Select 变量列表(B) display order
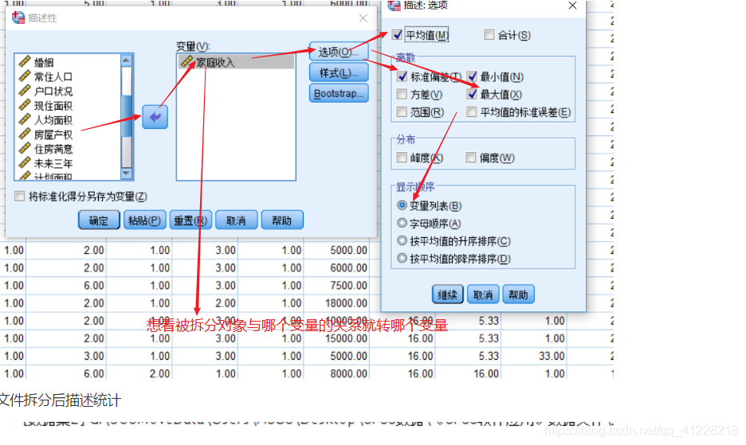 coord(402,205)
